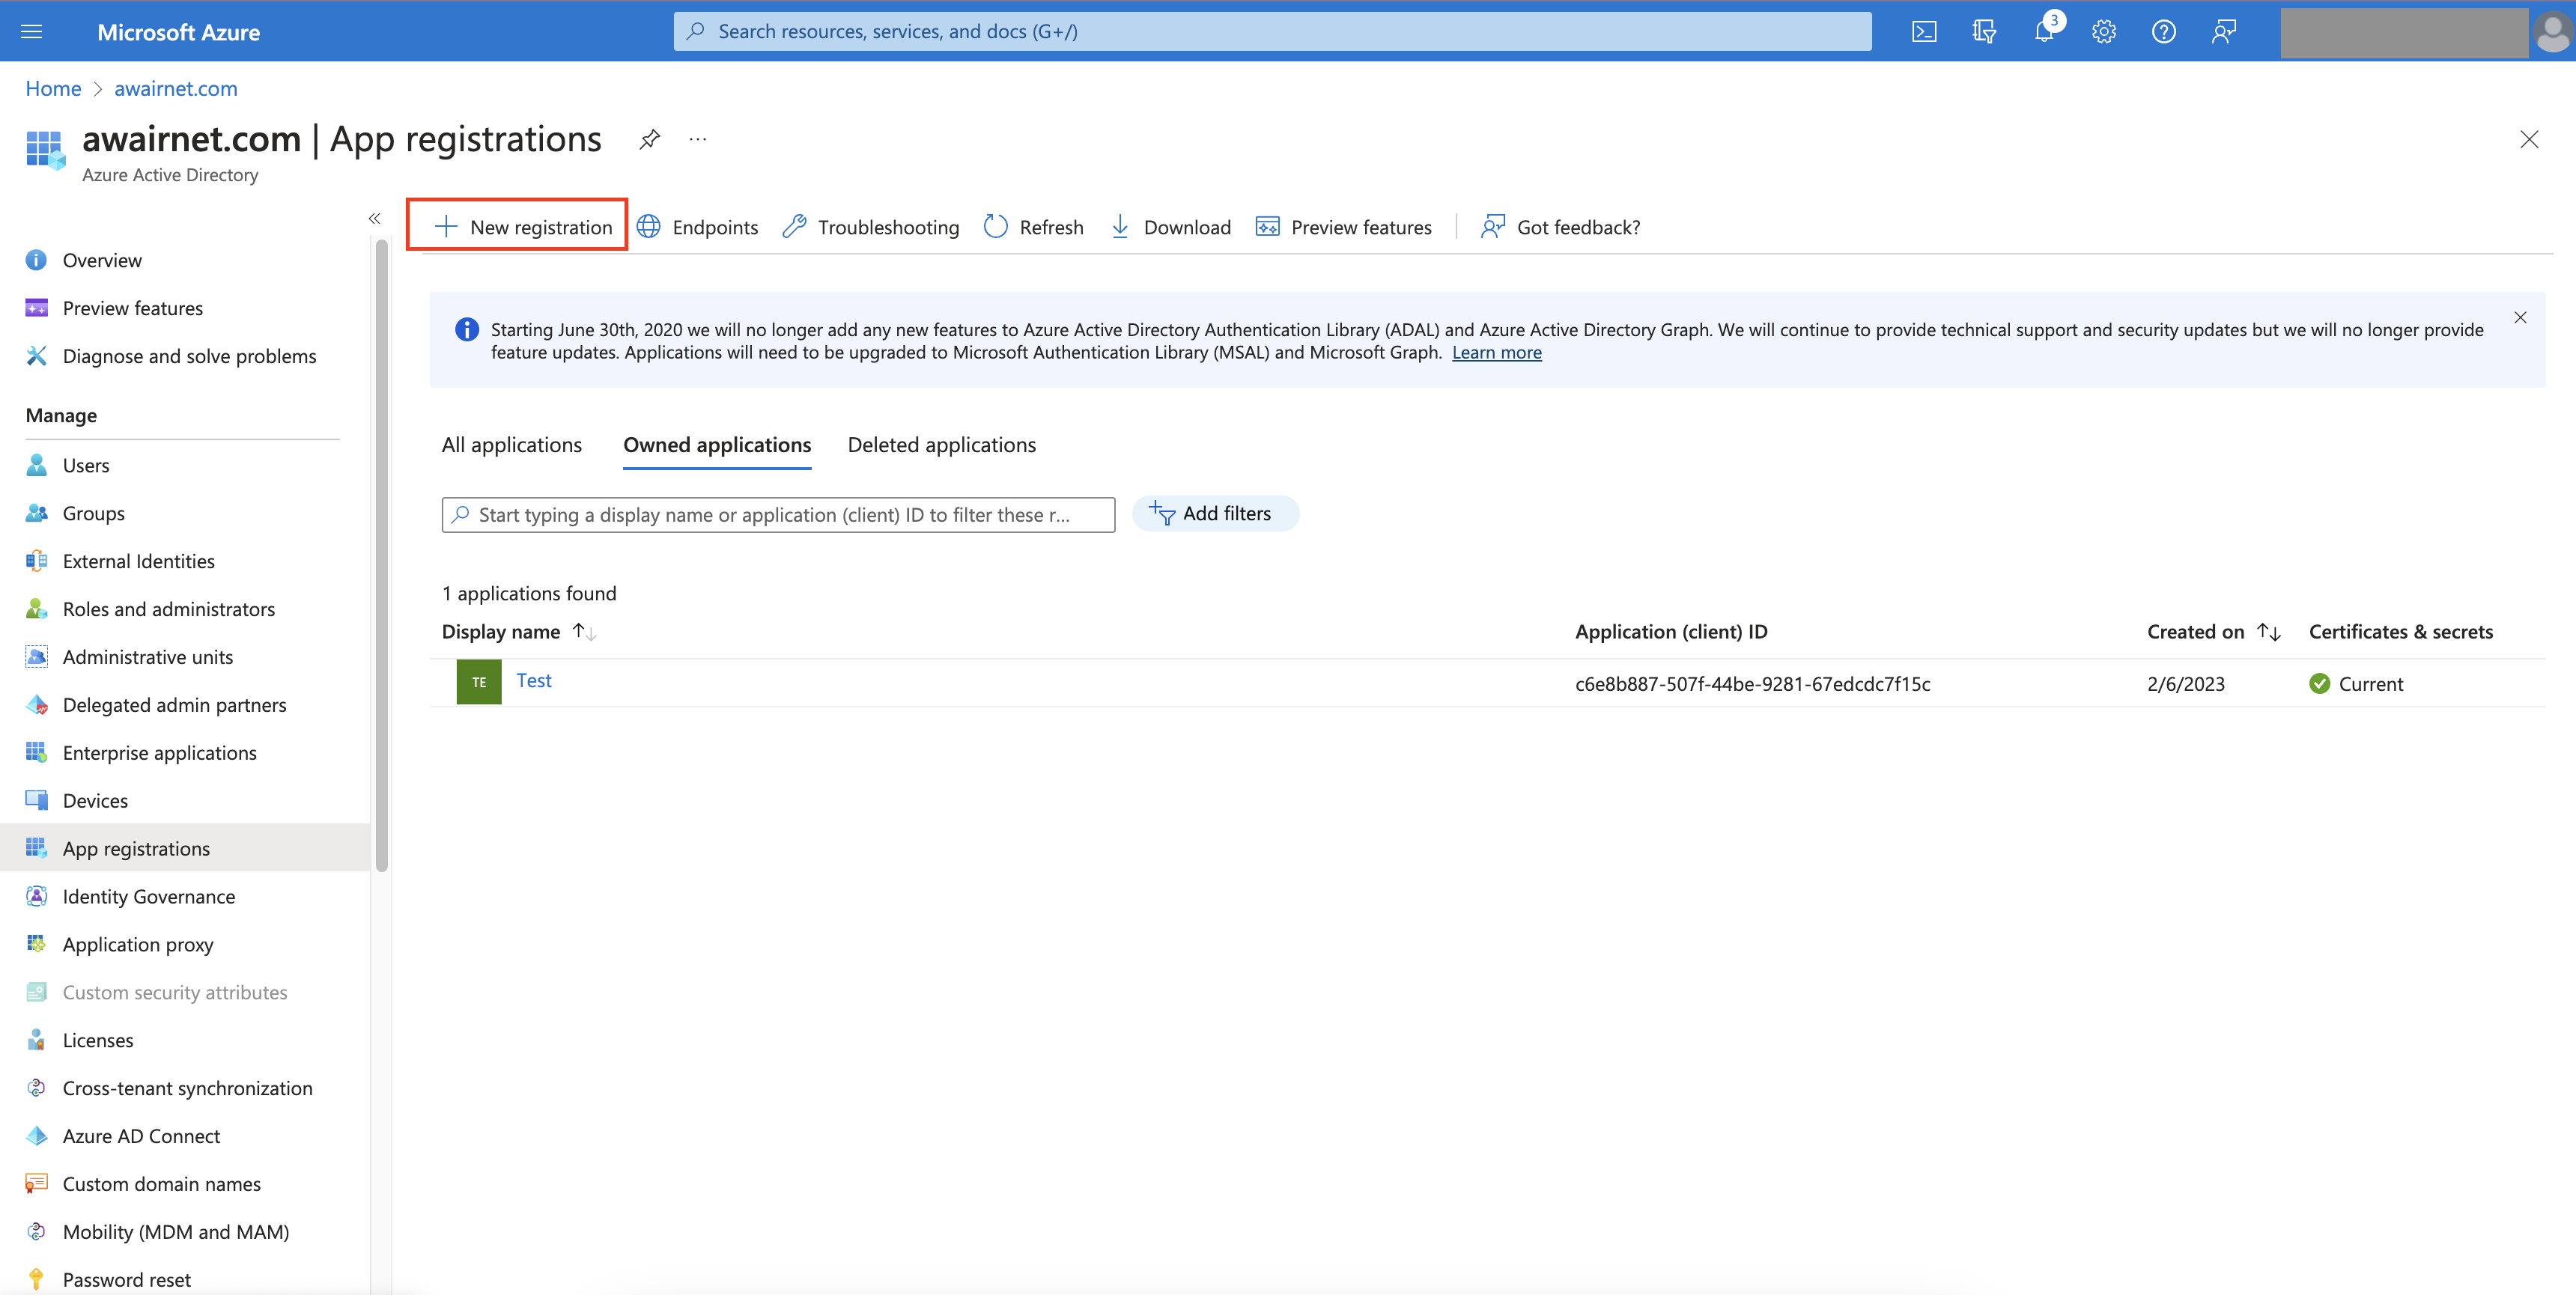Click the global search box
Image resolution: width=2576 pixels, height=1295 pixels.
point(1272,31)
